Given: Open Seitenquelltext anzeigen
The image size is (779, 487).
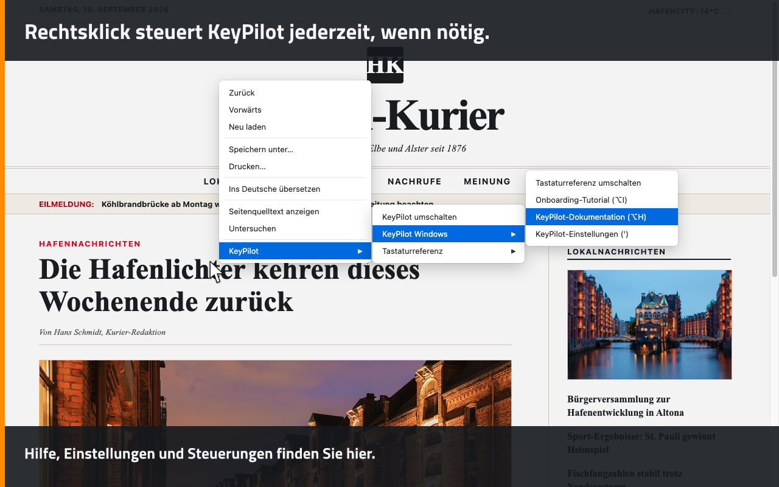Looking at the screenshot, I should [x=295, y=212].
